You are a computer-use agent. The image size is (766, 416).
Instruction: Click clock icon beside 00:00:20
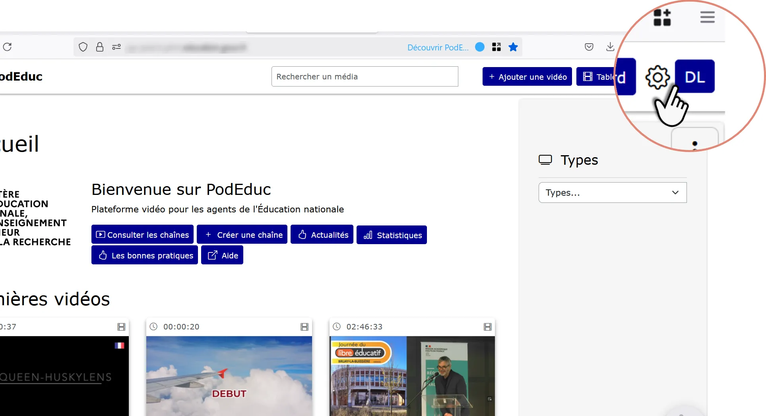point(153,327)
